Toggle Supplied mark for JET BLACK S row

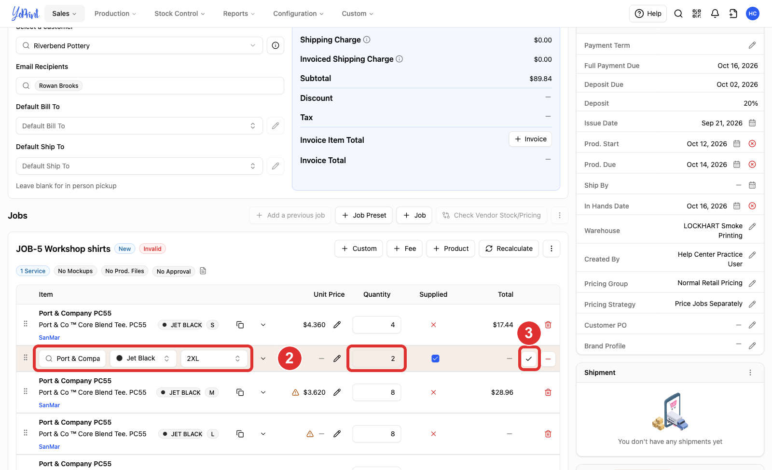(x=433, y=325)
